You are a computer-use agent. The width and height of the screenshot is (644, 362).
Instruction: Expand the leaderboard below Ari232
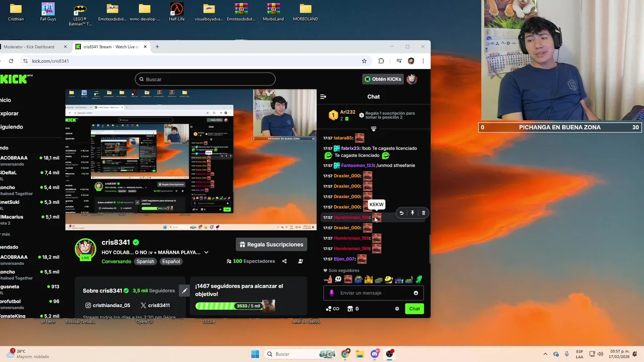(x=373, y=129)
